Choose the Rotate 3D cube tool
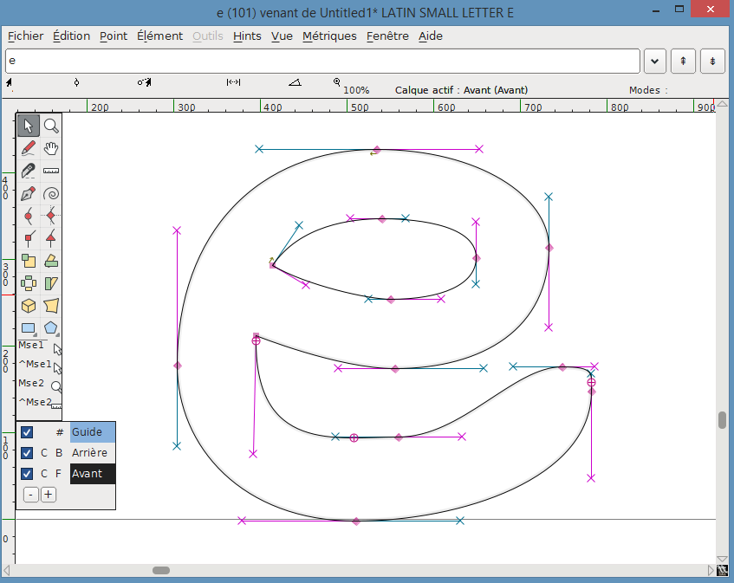Screen dimensions: 734x583 [x=29, y=306]
